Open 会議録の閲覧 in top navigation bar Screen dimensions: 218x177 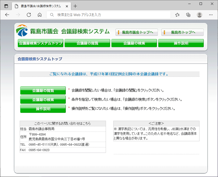[87, 43]
